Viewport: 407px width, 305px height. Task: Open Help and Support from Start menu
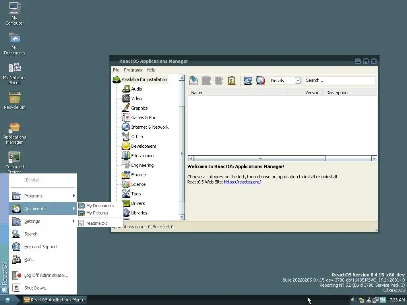click(x=43, y=247)
